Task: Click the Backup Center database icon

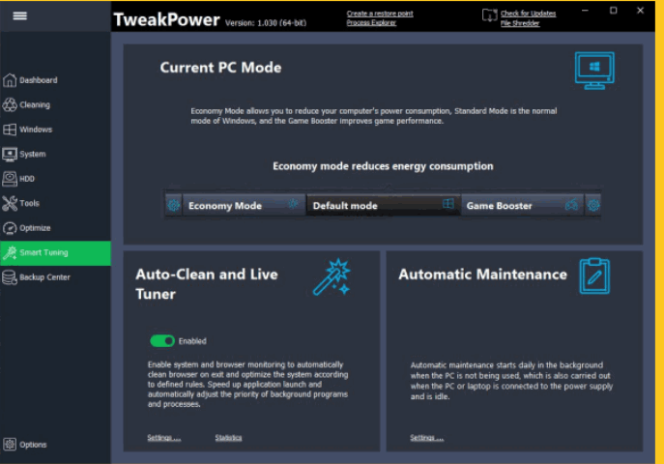Action: click(10, 277)
